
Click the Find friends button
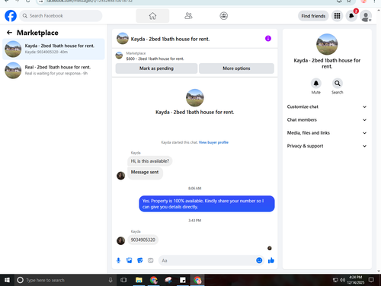coord(313,16)
